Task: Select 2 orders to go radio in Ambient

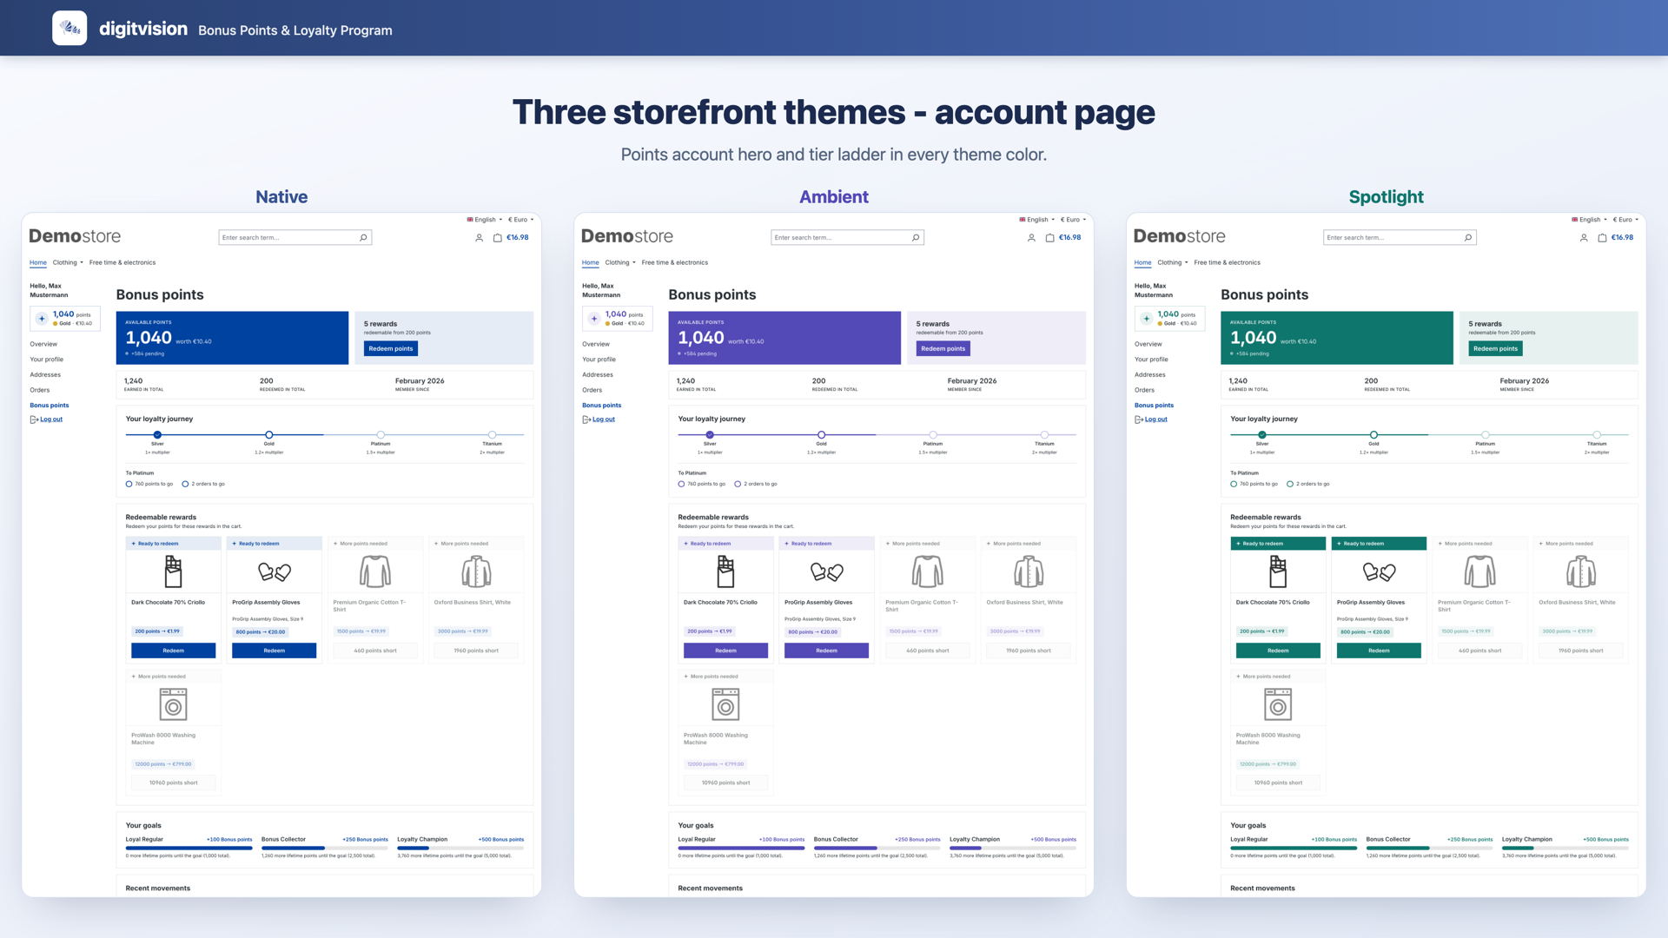Action: point(738,484)
